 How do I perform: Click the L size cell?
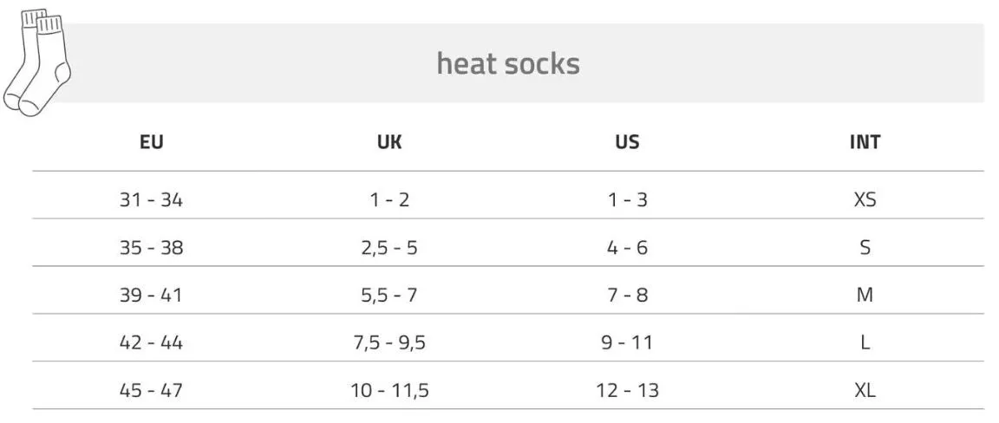[865, 342]
